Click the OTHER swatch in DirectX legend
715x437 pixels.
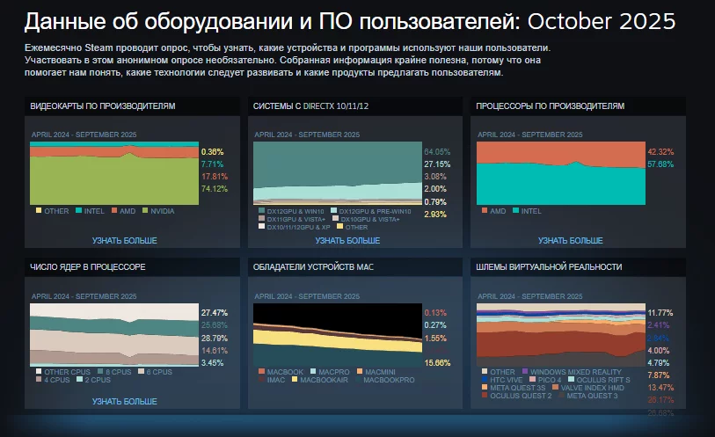coord(339,227)
